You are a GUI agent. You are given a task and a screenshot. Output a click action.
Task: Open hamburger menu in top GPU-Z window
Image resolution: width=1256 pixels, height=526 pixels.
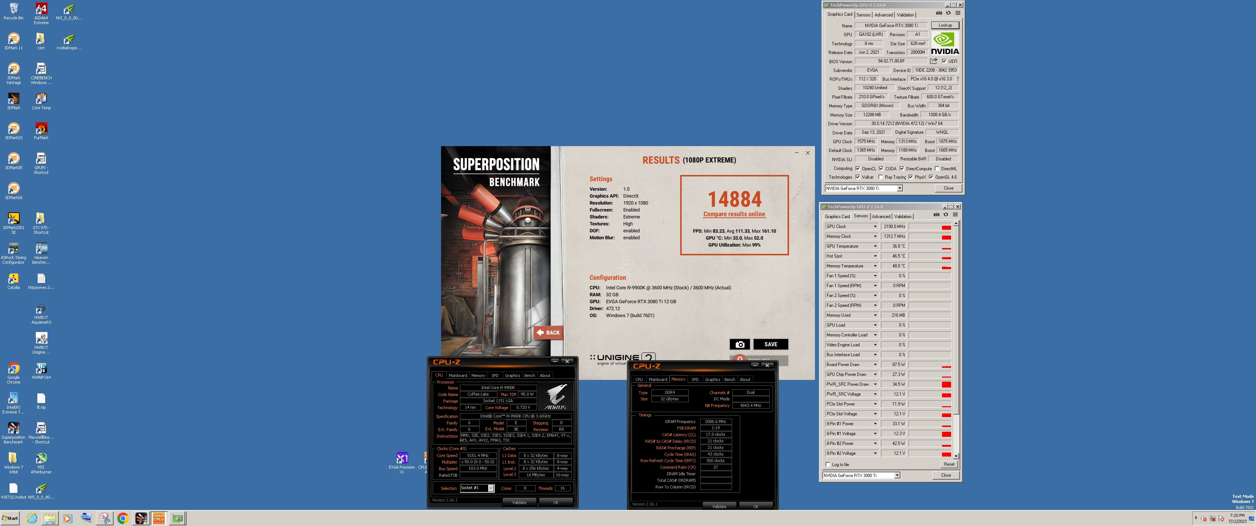[958, 13]
